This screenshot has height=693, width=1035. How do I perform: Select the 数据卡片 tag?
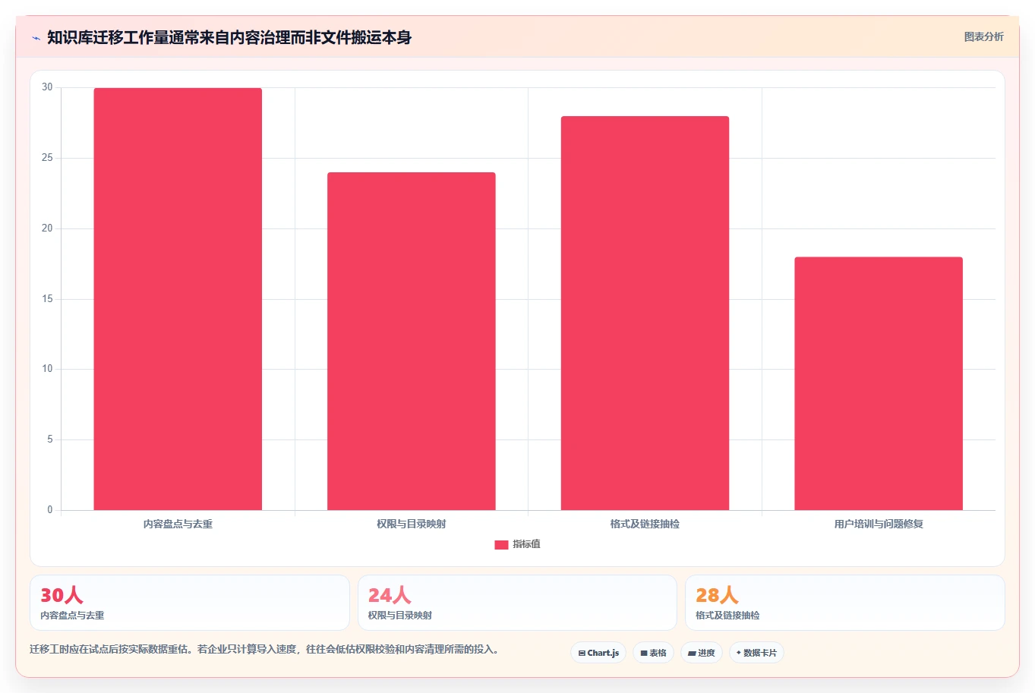tap(756, 653)
